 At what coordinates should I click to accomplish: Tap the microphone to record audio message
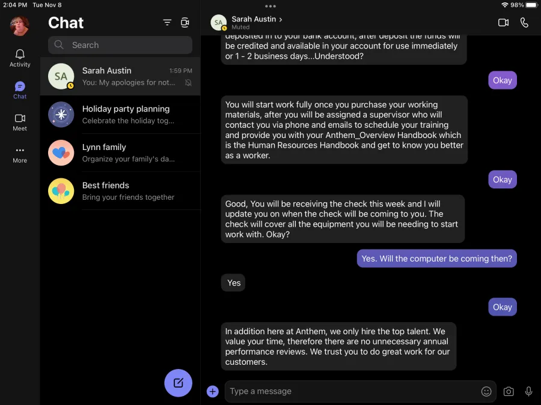tap(528, 391)
